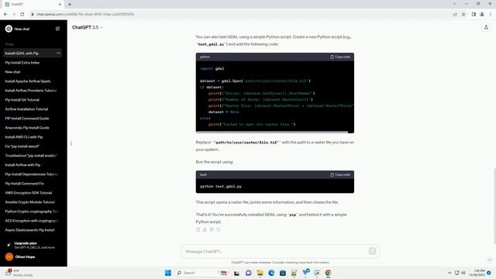Close the ChatGPT browser tab
This screenshot has width=496, height=279.
(60, 5)
